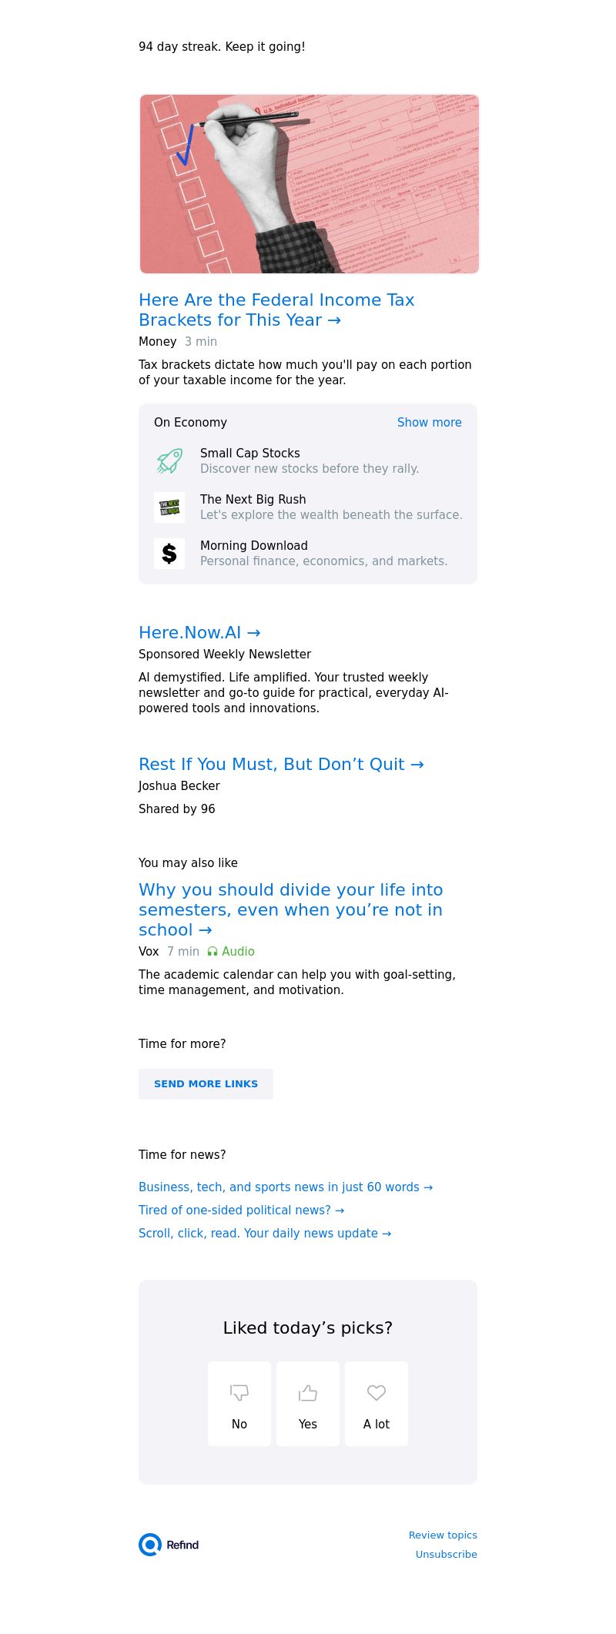616x1634 pixels.
Task: Expand On Economy with Show more
Action: pyautogui.click(x=429, y=423)
